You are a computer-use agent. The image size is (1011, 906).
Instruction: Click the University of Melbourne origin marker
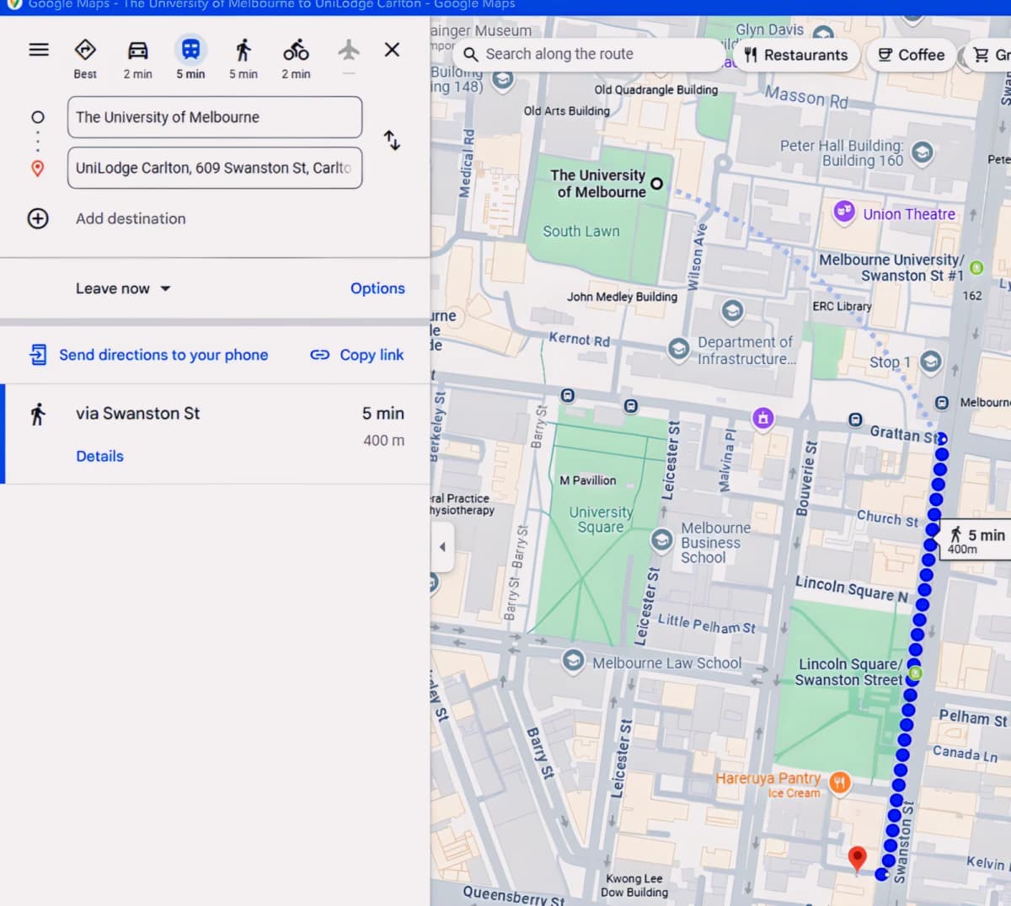(x=657, y=183)
